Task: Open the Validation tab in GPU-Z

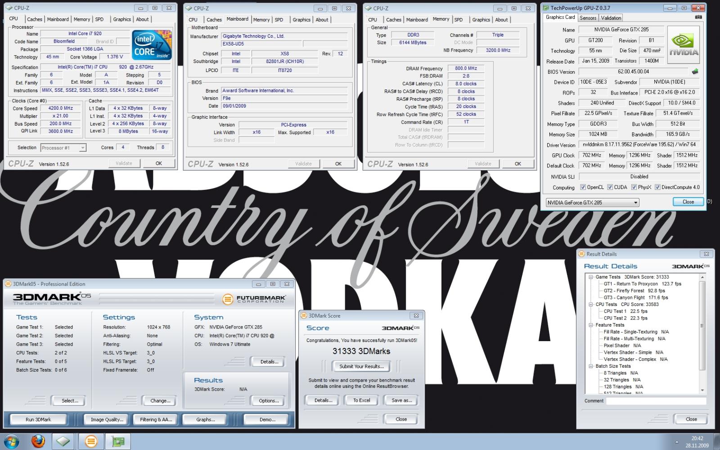Action: click(x=611, y=18)
